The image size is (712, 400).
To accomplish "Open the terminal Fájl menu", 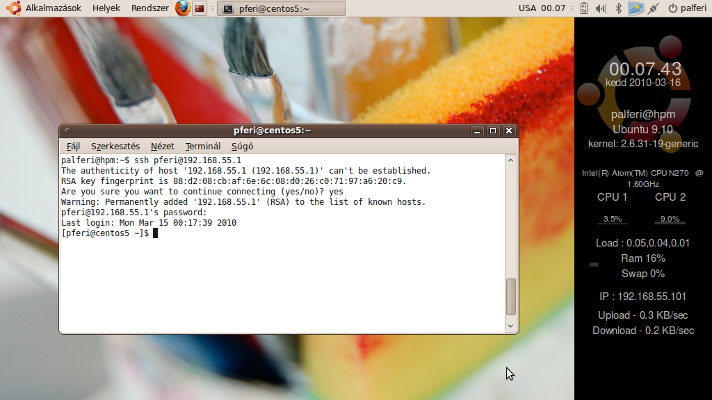I will coord(73,147).
